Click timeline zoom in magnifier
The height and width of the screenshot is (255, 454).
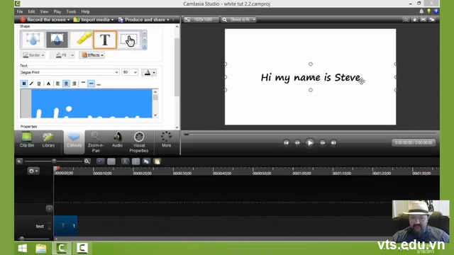click(87, 161)
